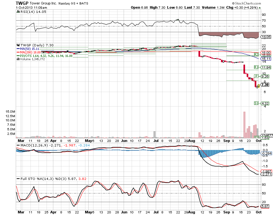Click the TWGP (Daily) 7.30 legend
273x215 pixels.
(x=37, y=45)
